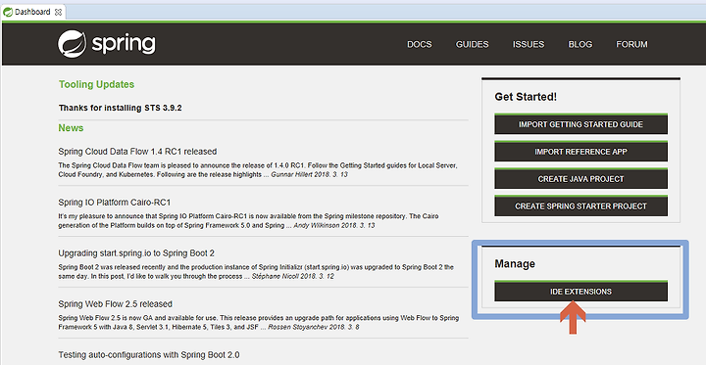
Task: Open Spring Cloud Data Flow 1.4 RC1 article
Action: (x=137, y=152)
